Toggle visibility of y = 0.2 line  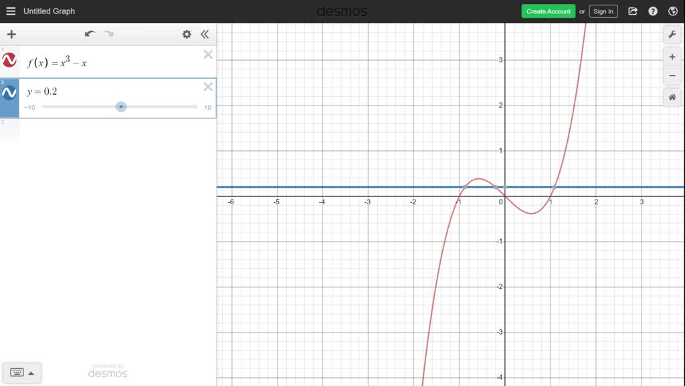(9, 92)
